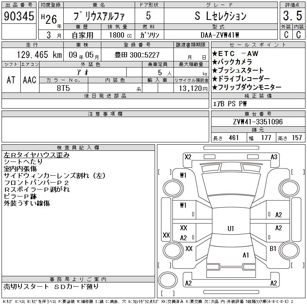Click the X2 mark on the car diagram

click(x=188, y=157)
